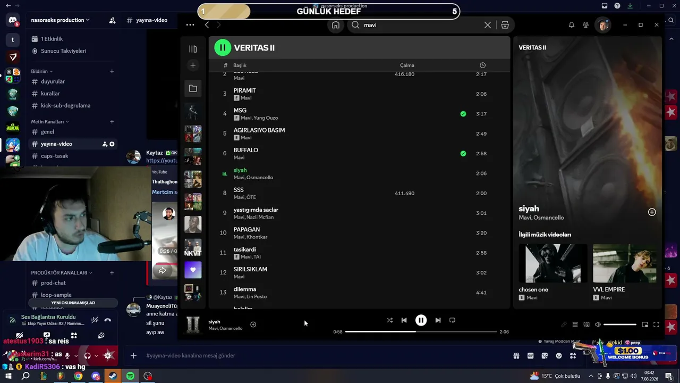The height and width of the screenshot is (383, 680).
Task: Open the Spotify queue view
Action: pos(575,324)
